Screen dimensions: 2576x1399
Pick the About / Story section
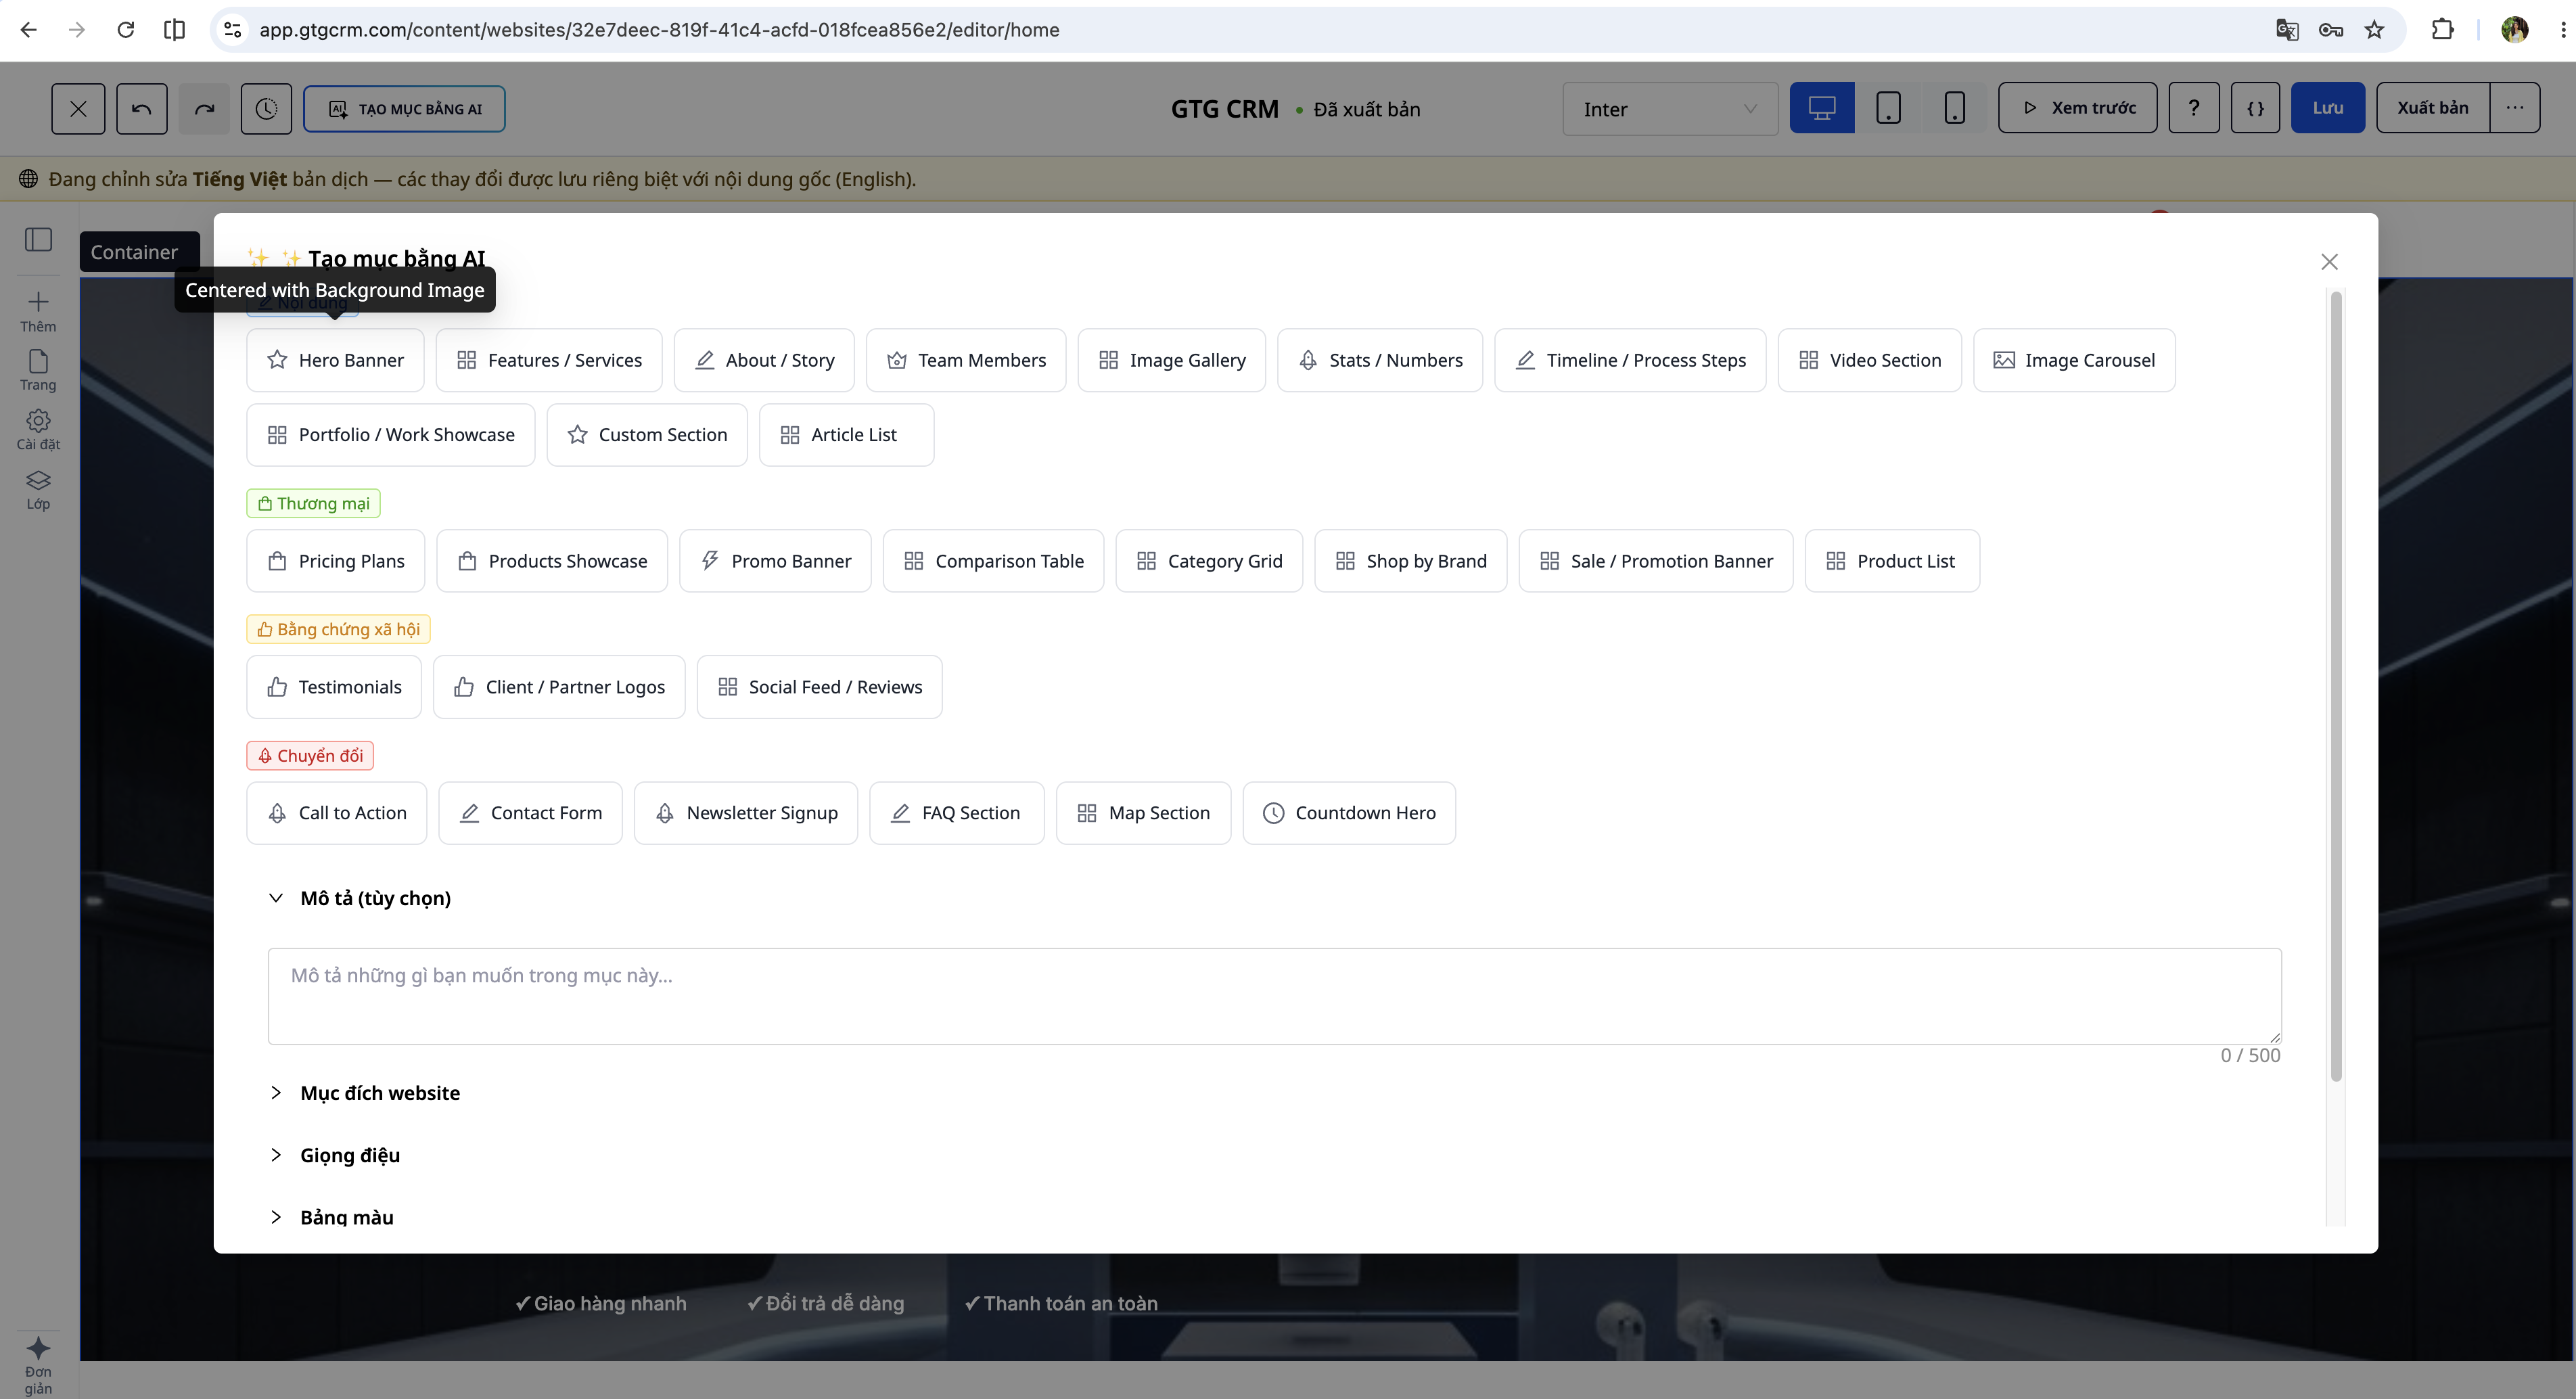tap(764, 360)
